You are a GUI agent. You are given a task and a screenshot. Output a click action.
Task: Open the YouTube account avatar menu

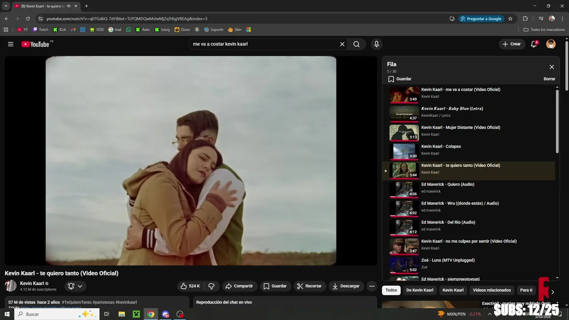click(551, 44)
